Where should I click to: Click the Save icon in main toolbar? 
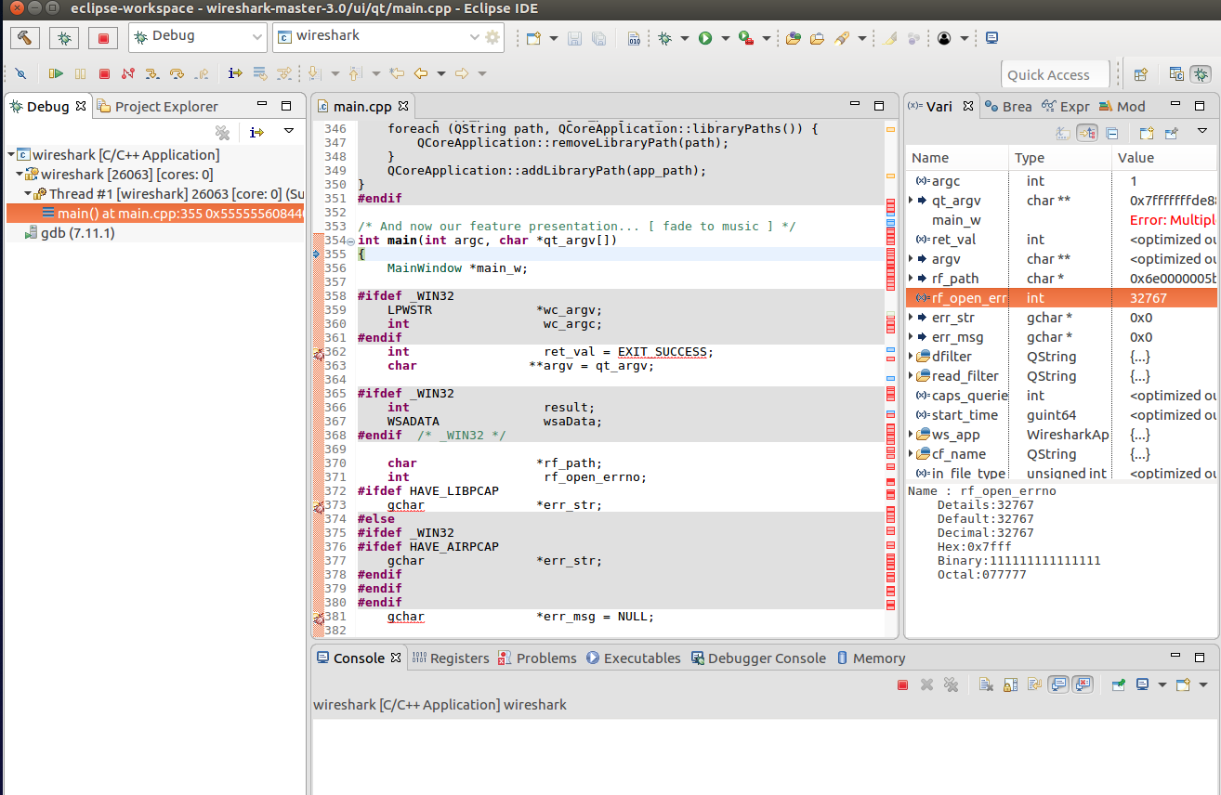(575, 38)
